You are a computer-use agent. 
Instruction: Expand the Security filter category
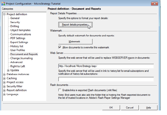pos(4,86)
